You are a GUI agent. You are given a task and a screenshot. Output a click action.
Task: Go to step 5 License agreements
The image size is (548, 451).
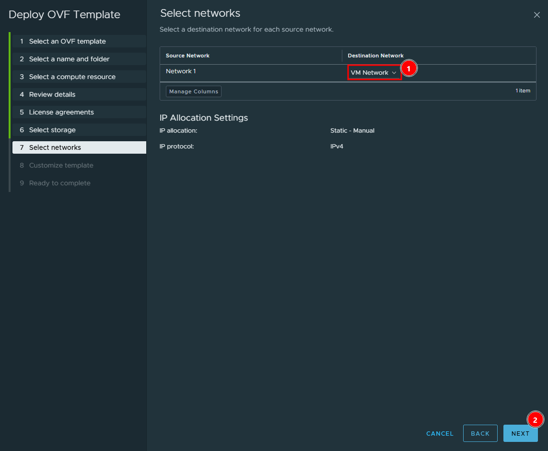(x=79, y=112)
